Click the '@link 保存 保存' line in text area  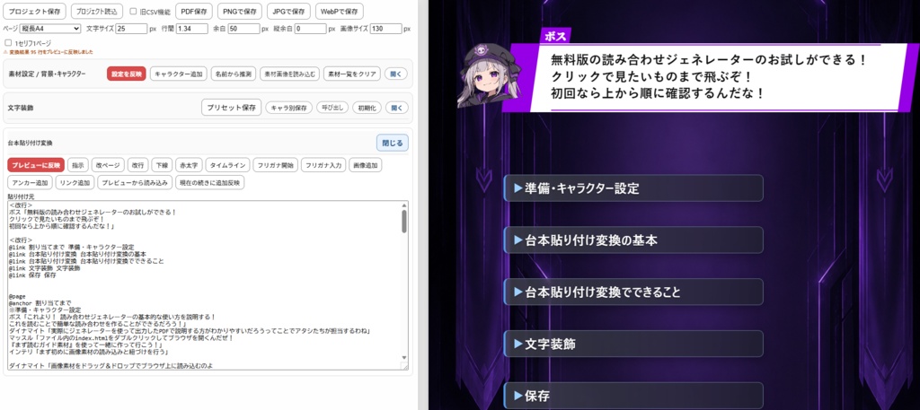(32, 275)
